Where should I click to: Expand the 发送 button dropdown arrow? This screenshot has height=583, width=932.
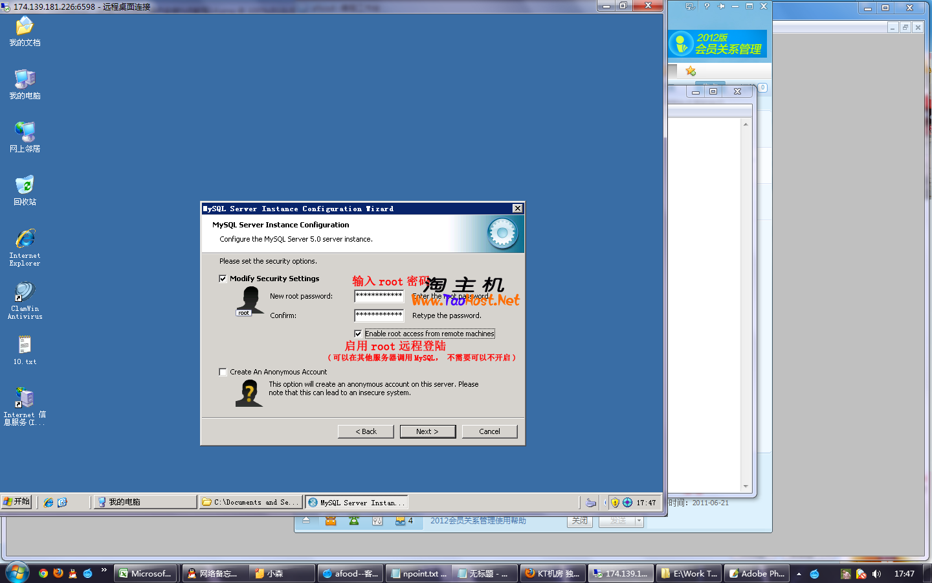[639, 521]
